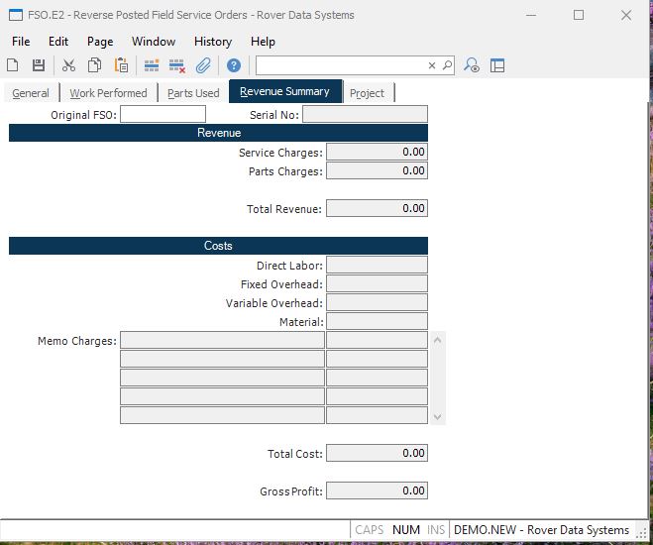Viewport: 653px width, 545px height.
Task: Click the Paste clipboard icon
Action: click(121, 65)
